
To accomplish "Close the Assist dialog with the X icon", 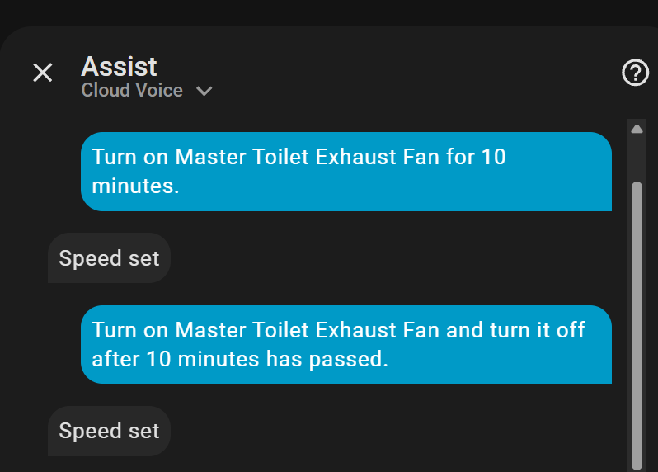I will click(x=42, y=73).
